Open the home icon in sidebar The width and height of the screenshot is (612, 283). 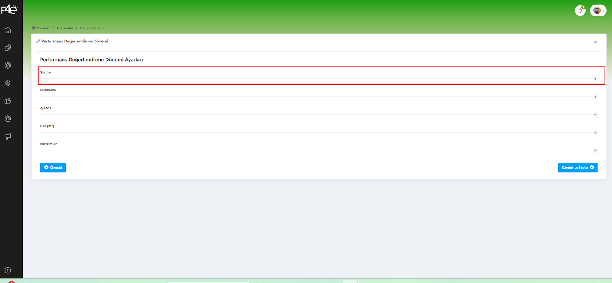(x=8, y=30)
